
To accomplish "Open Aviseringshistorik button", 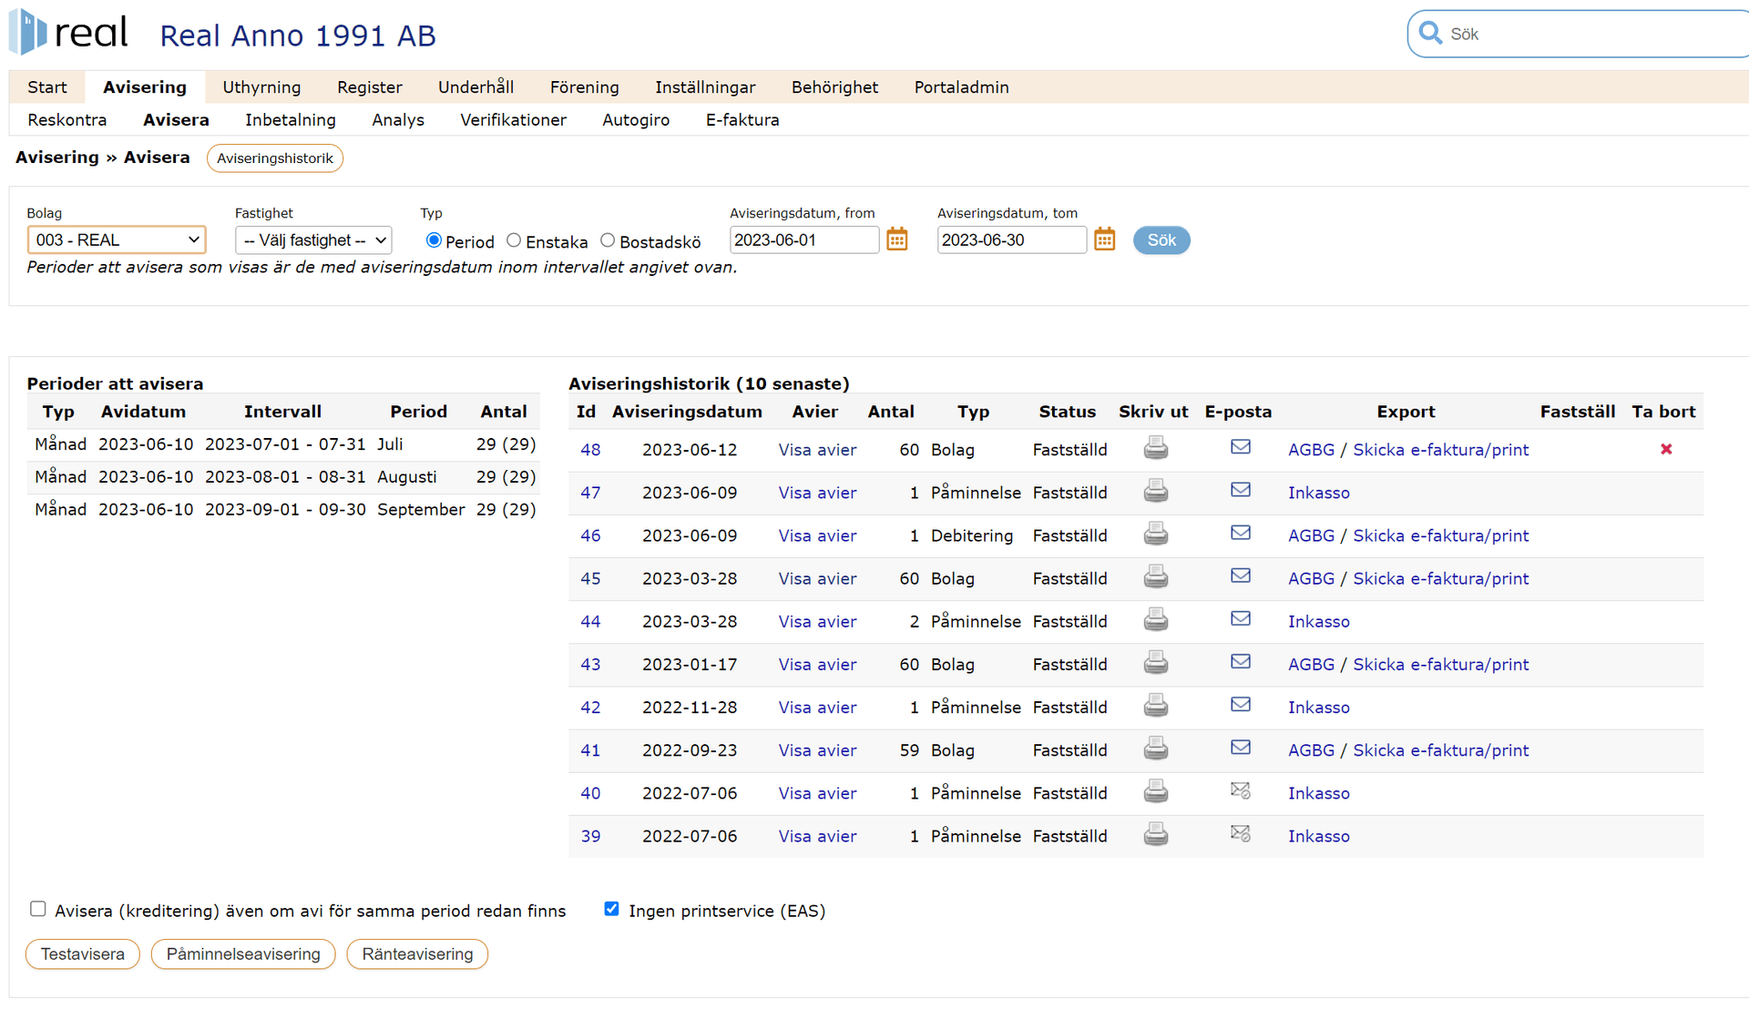I will 275,158.
